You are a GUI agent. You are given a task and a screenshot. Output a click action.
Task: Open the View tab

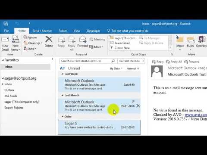[x=77, y=31]
